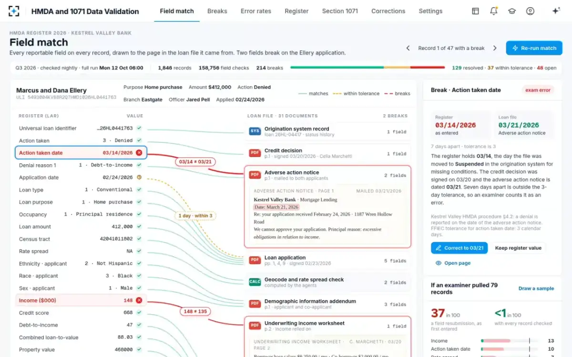Go to next break record arrow
The width and height of the screenshot is (572, 357).
click(x=495, y=48)
